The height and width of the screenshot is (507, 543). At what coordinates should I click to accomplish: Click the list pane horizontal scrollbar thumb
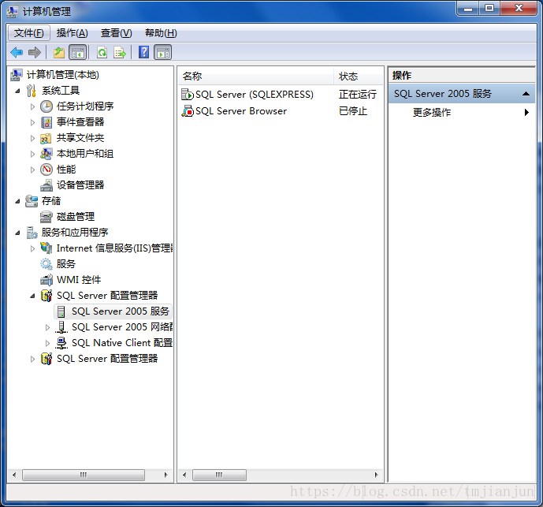coord(219,475)
